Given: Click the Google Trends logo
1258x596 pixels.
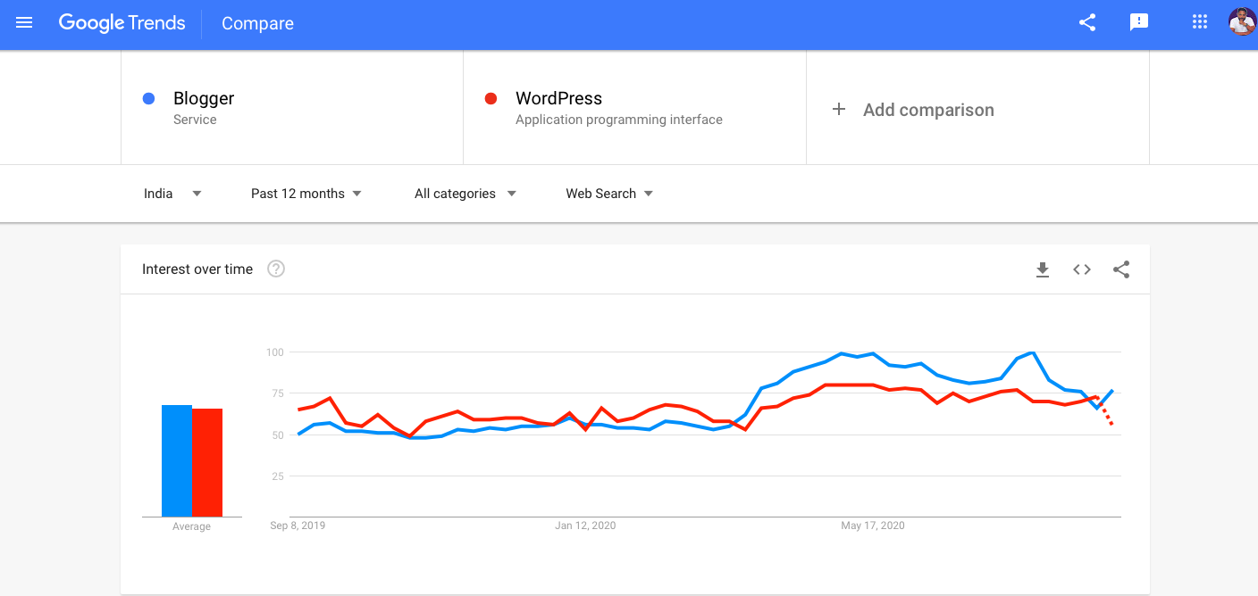Looking at the screenshot, I should click(122, 23).
